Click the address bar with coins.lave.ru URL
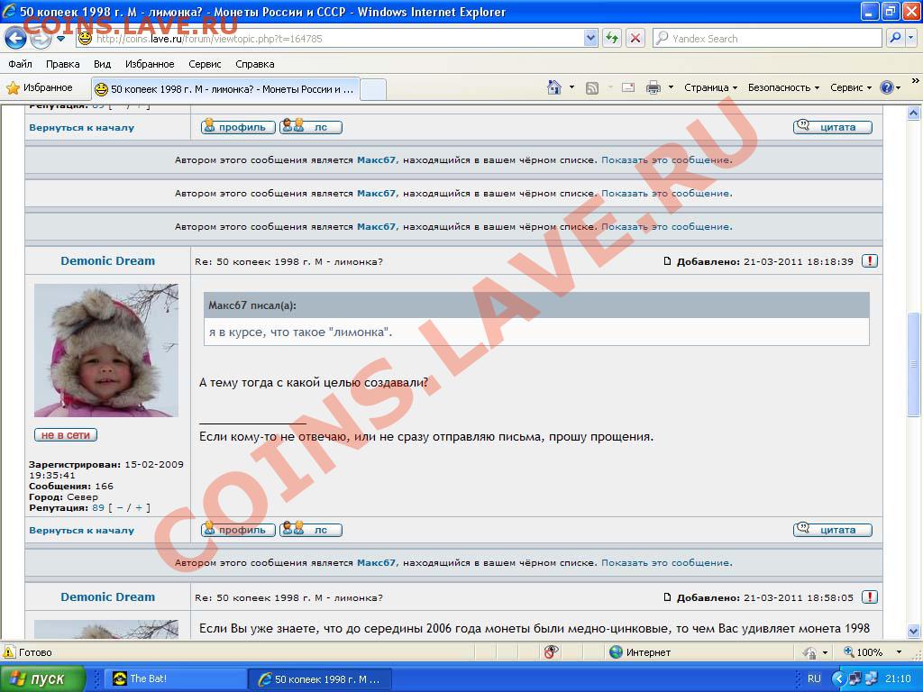Viewport: 923px width, 692px height. (337, 39)
